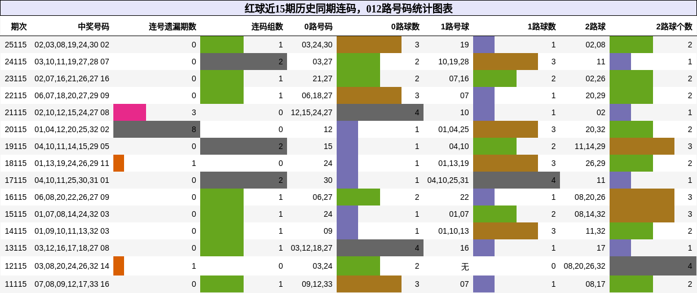Click the 期次 column header
The height and width of the screenshot is (293, 697).
pos(19,27)
